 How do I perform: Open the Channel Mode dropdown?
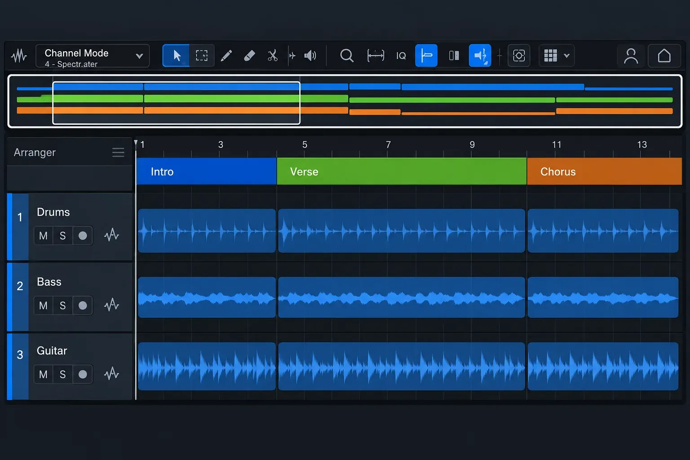tap(93, 56)
